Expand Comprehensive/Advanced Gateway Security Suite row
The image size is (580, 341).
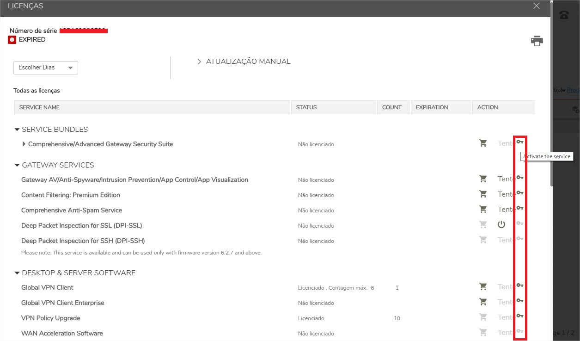click(x=24, y=144)
